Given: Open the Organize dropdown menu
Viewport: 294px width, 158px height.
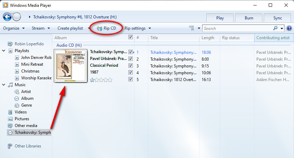Looking at the screenshot, I should 14,28.
